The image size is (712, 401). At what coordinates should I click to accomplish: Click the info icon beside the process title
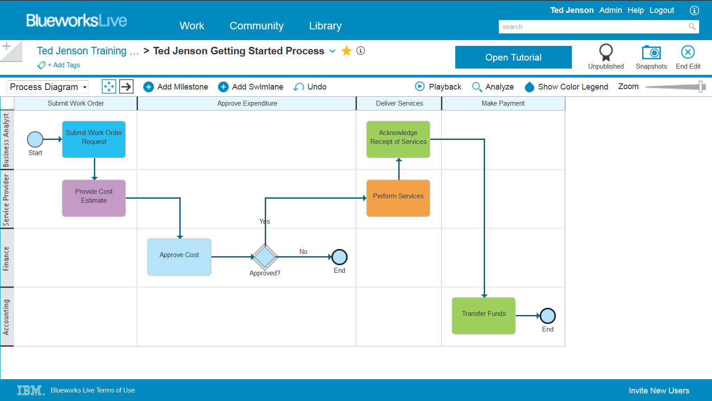click(x=360, y=51)
